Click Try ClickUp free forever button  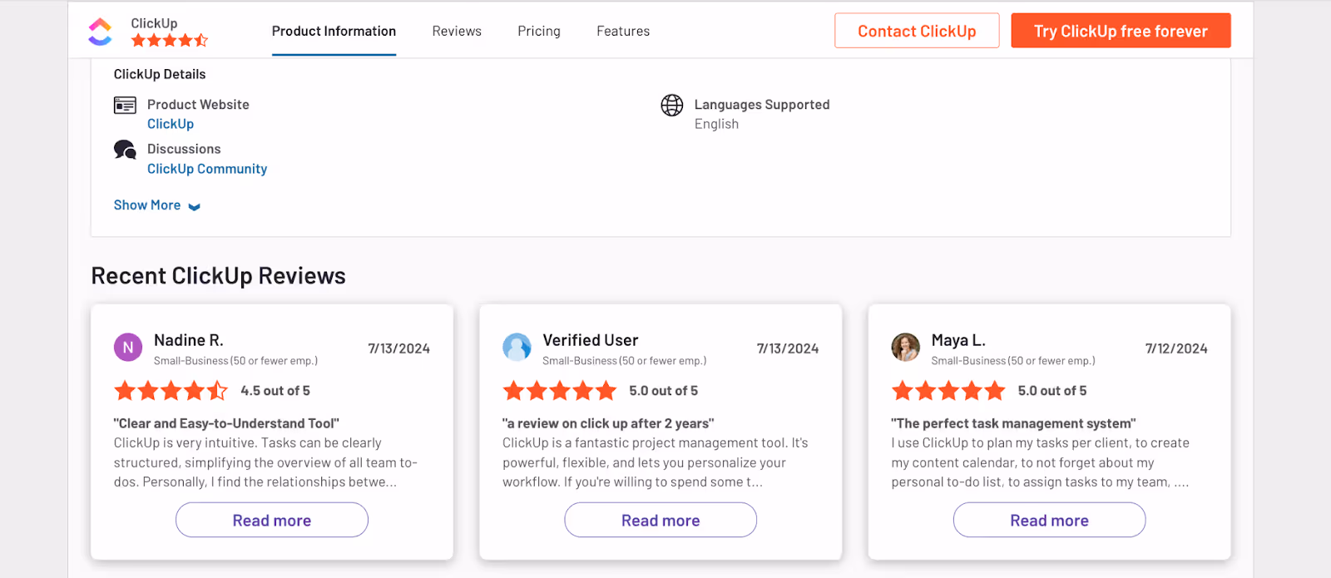[x=1121, y=31]
